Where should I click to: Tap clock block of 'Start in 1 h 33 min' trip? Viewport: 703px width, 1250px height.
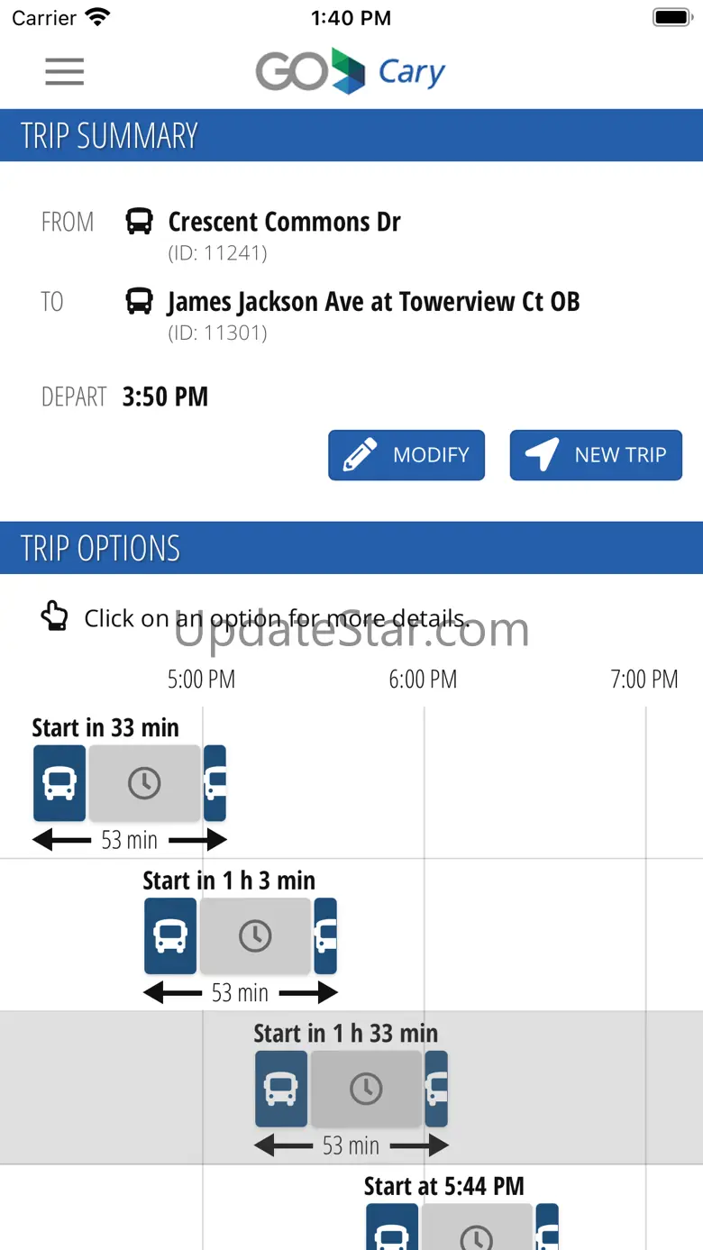point(366,1089)
